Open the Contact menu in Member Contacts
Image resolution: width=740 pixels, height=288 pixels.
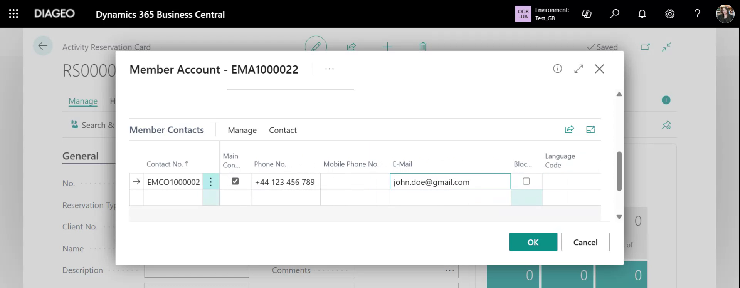click(x=283, y=130)
